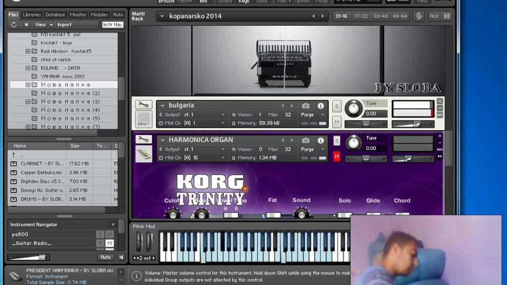507x285 pixels.
Task: Select the 17-32 rack page tab
Action: pyautogui.click(x=361, y=16)
